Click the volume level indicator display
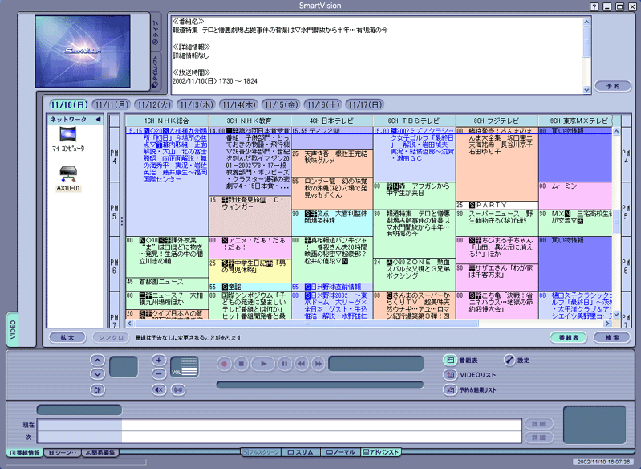Image resolution: width=641 pixels, height=469 pixels. [x=184, y=367]
